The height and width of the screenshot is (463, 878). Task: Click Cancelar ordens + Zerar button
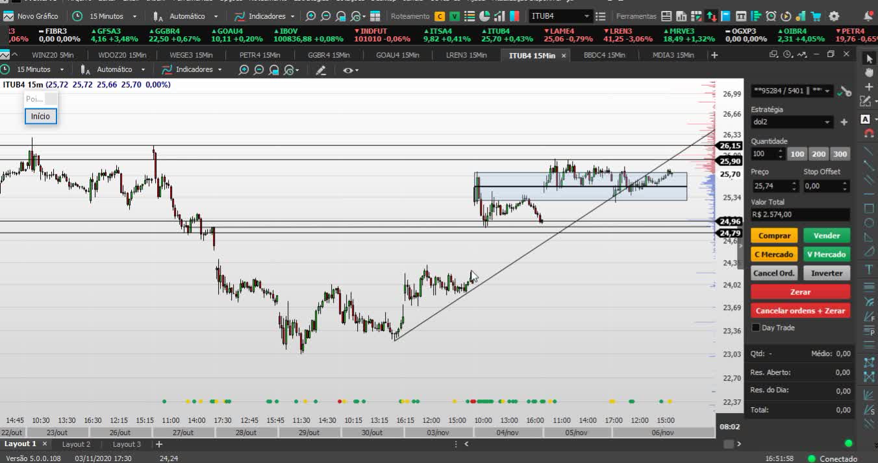tap(800, 311)
